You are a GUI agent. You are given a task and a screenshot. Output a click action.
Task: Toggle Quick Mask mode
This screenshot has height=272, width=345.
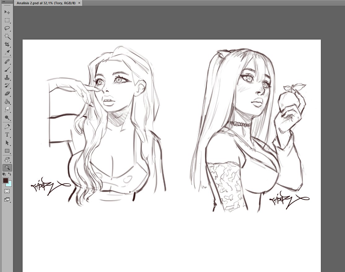tap(7, 191)
